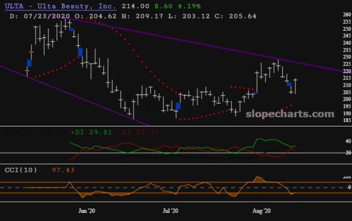Click the 40 level label in ADX panel
Image resolution: width=352 pixels, height=221 pixels.
[x=348, y=141]
